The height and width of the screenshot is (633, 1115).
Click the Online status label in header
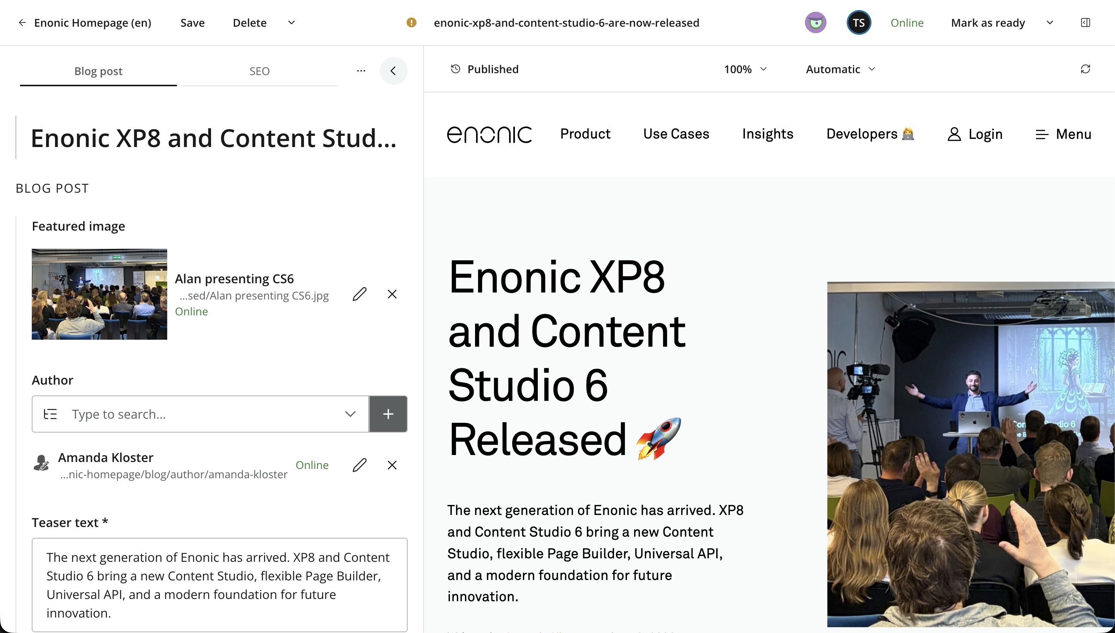[907, 22]
